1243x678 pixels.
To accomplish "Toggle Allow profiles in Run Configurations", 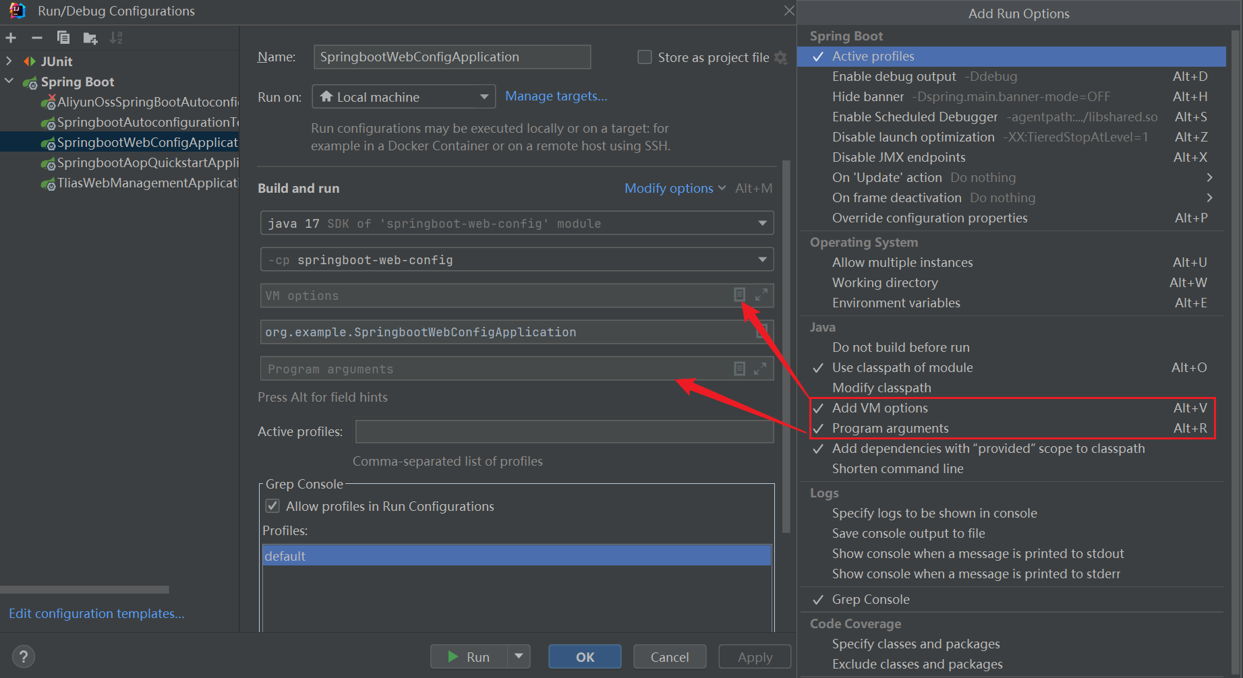I will 272,505.
